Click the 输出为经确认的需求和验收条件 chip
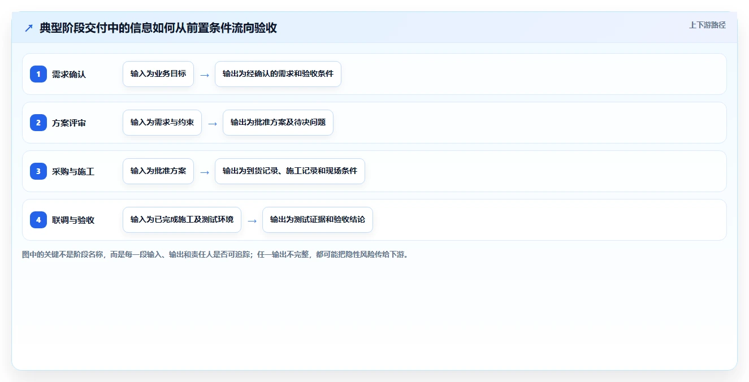 click(278, 74)
